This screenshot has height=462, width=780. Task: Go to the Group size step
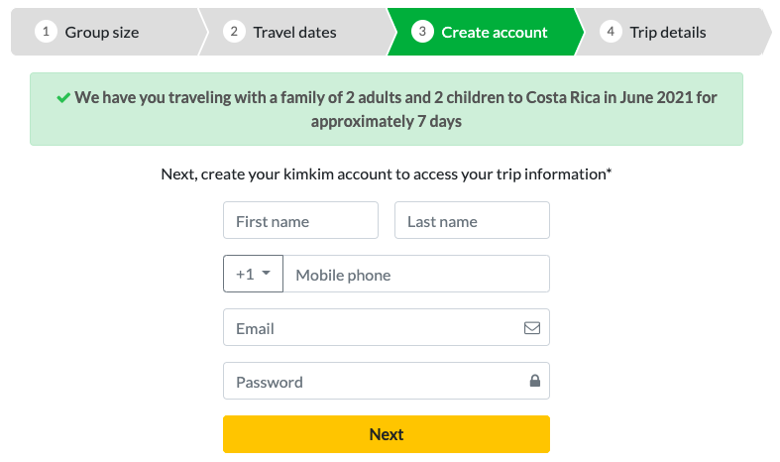tap(101, 32)
